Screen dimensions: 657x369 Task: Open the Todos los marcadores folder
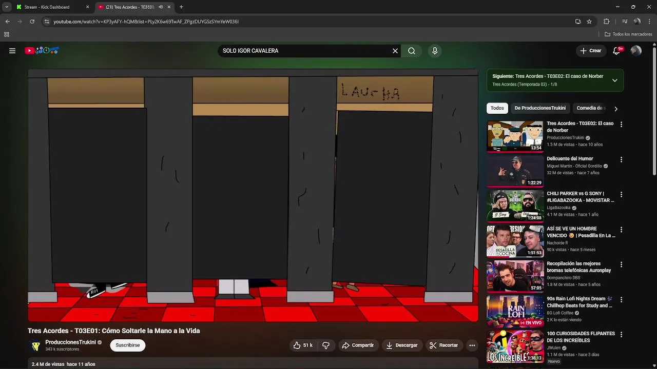(x=628, y=34)
